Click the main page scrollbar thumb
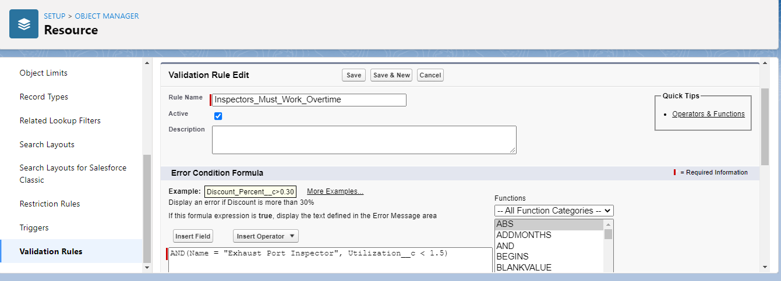781x281 pixels. [x=765, y=126]
